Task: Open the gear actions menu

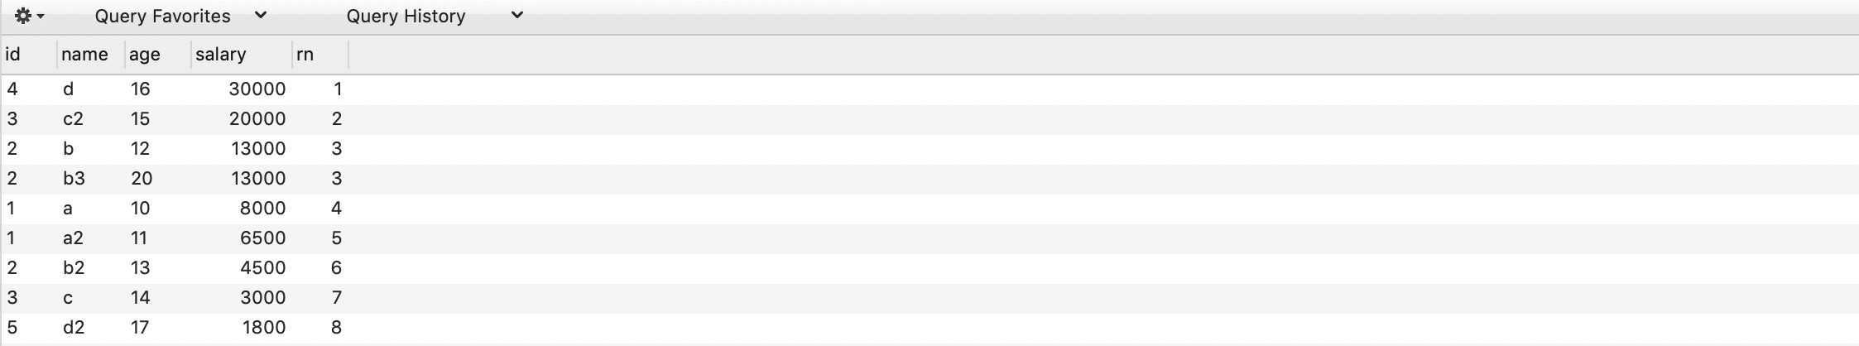Action: (x=29, y=16)
